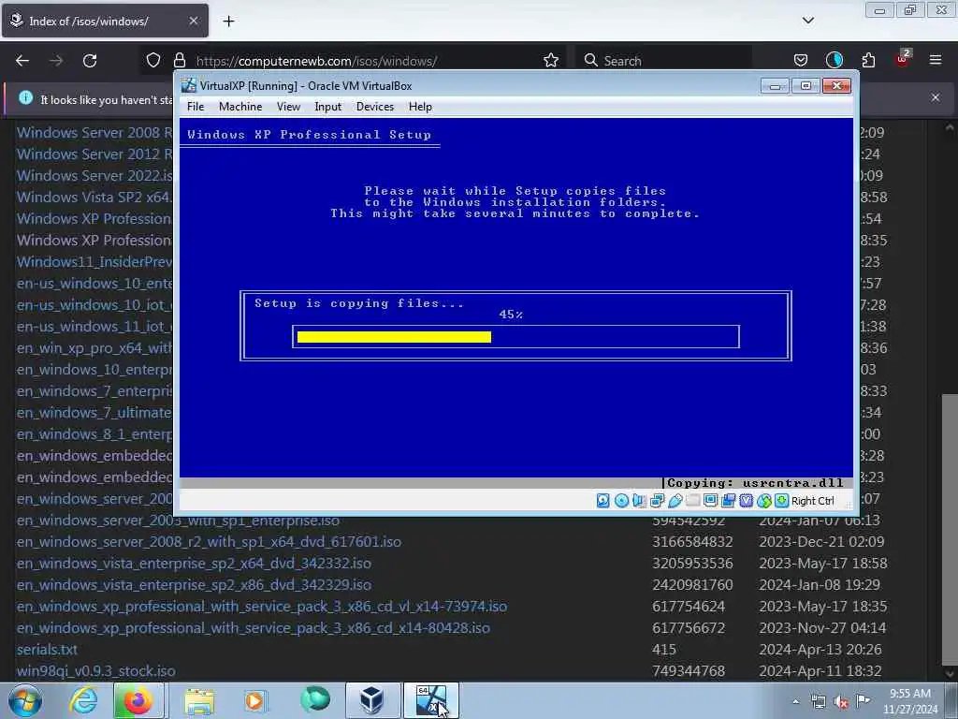Click the mouse integration indicator icon

pyautogui.click(x=764, y=501)
